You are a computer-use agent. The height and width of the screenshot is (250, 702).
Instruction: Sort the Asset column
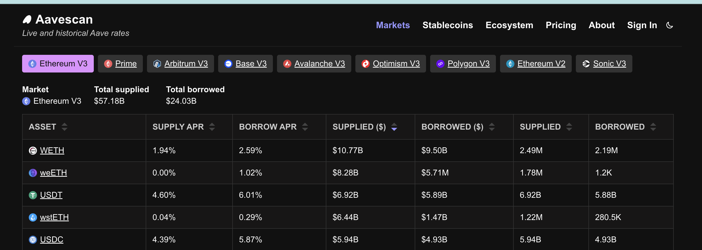[64, 127]
